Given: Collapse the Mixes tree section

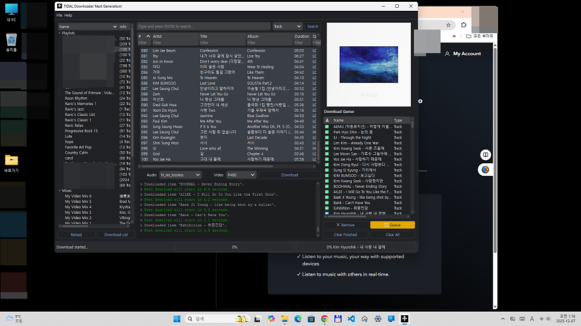Looking at the screenshot, I should [x=60, y=190].
